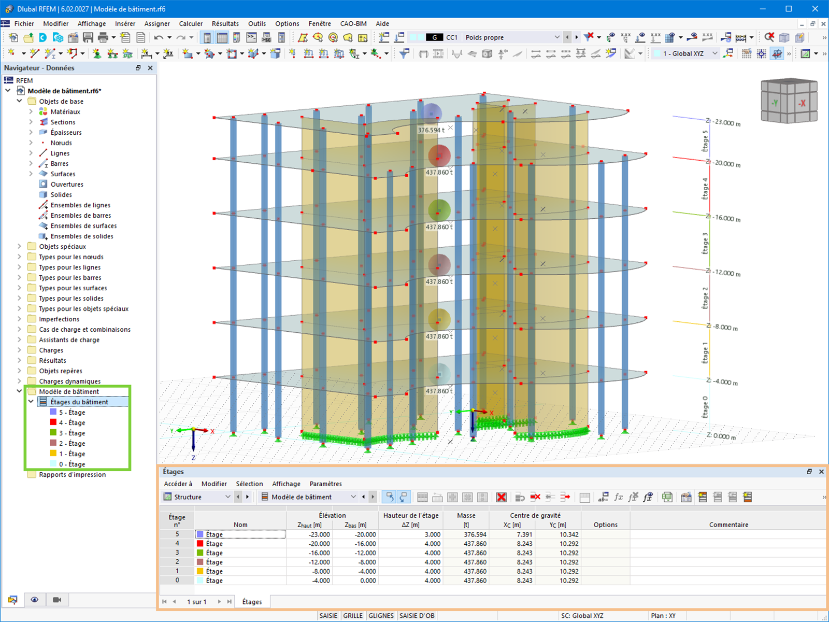
Task: Click Paramètres in the Étages panel menu
Action: point(325,484)
